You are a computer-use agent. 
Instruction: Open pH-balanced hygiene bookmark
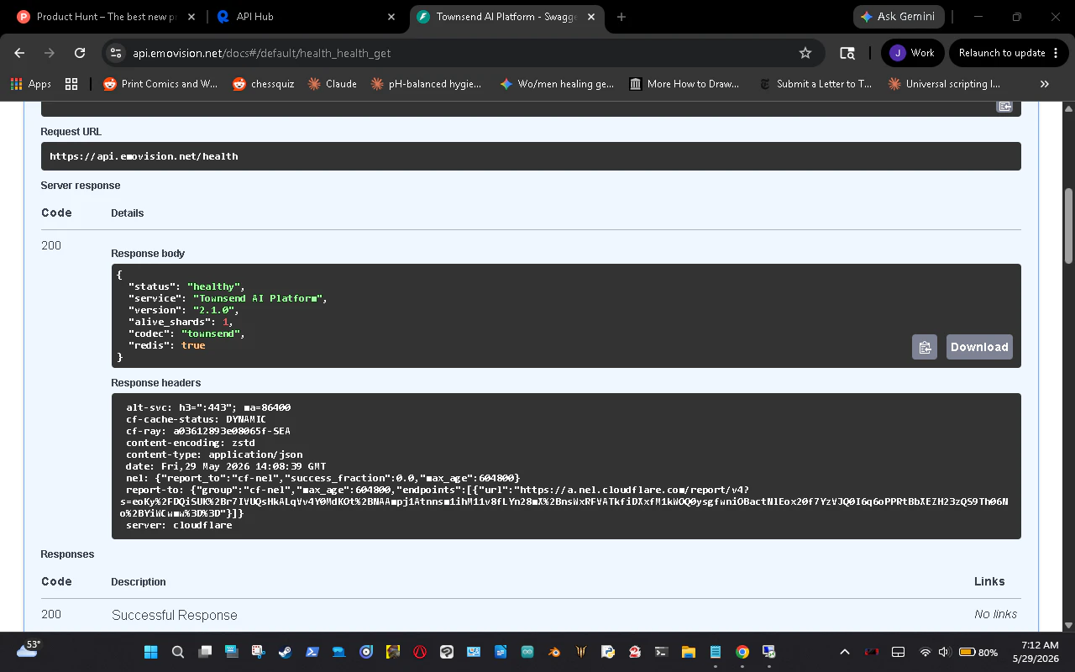pos(427,84)
